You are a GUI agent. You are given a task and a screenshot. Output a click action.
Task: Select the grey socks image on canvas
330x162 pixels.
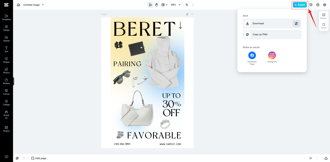(x=120, y=135)
